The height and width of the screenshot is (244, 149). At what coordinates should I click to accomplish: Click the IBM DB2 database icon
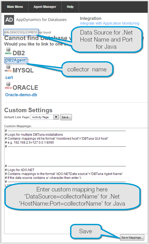(x=8, y=51)
